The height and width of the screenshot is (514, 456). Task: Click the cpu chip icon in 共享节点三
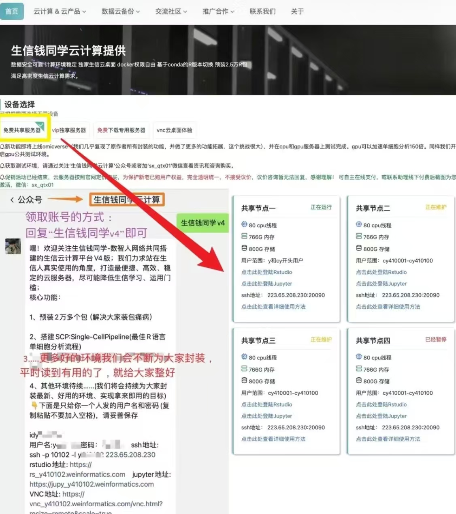pos(244,357)
